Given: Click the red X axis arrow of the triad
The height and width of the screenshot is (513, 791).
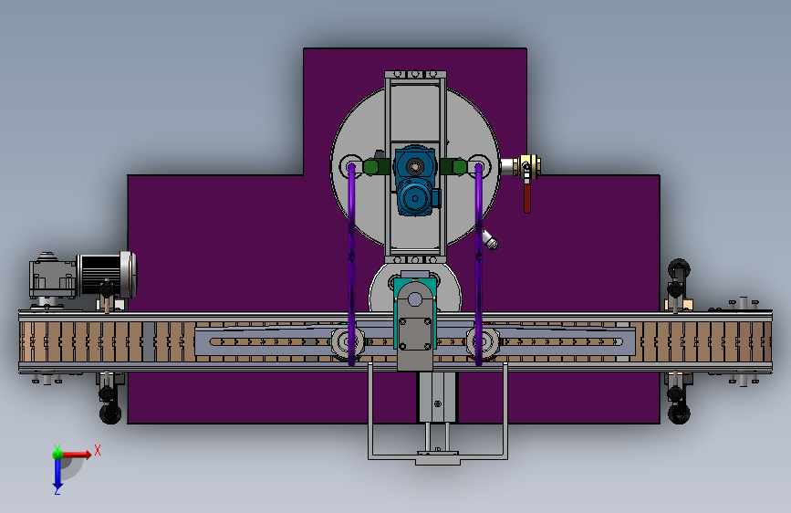Looking at the screenshot, I should coord(76,455).
